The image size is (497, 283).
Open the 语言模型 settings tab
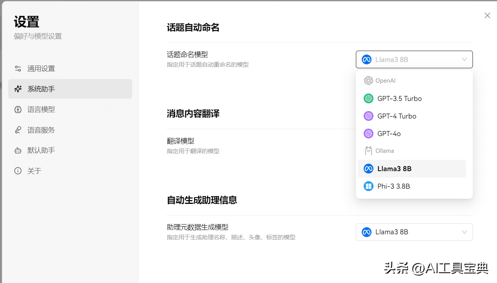pos(41,110)
